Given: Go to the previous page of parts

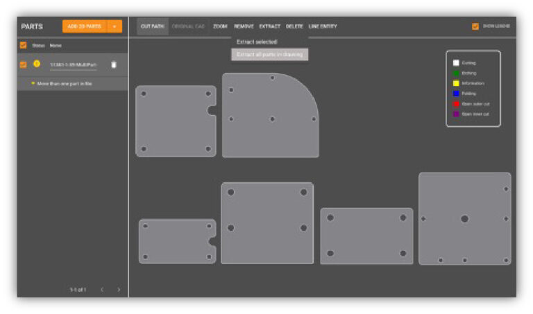Looking at the screenshot, I should (x=102, y=289).
